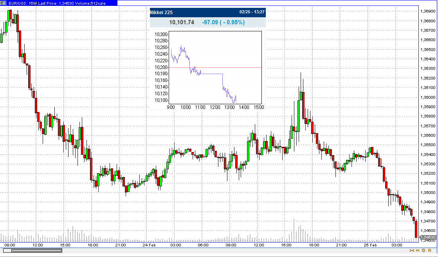The height and width of the screenshot is (257, 438).
Task: Click the 1,36000 price axis label
Action: 428,97
